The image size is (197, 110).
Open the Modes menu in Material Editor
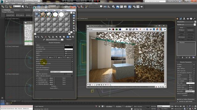coord(36,10)
